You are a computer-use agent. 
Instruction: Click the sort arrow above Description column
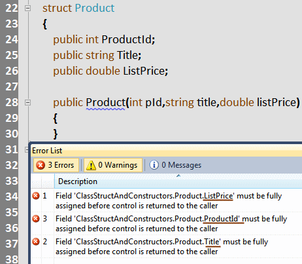(x=178, y=176)
